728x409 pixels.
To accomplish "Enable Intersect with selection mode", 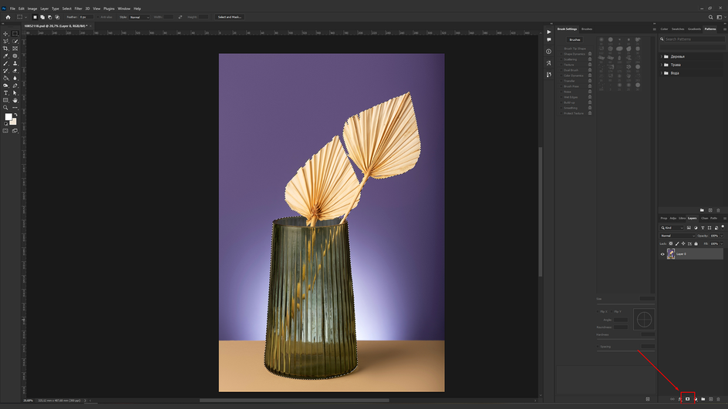I will pos(57,17).
